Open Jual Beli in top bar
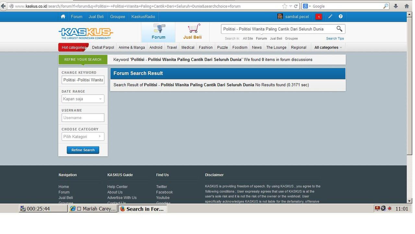415x234 pixels. (x=96, y=17)
